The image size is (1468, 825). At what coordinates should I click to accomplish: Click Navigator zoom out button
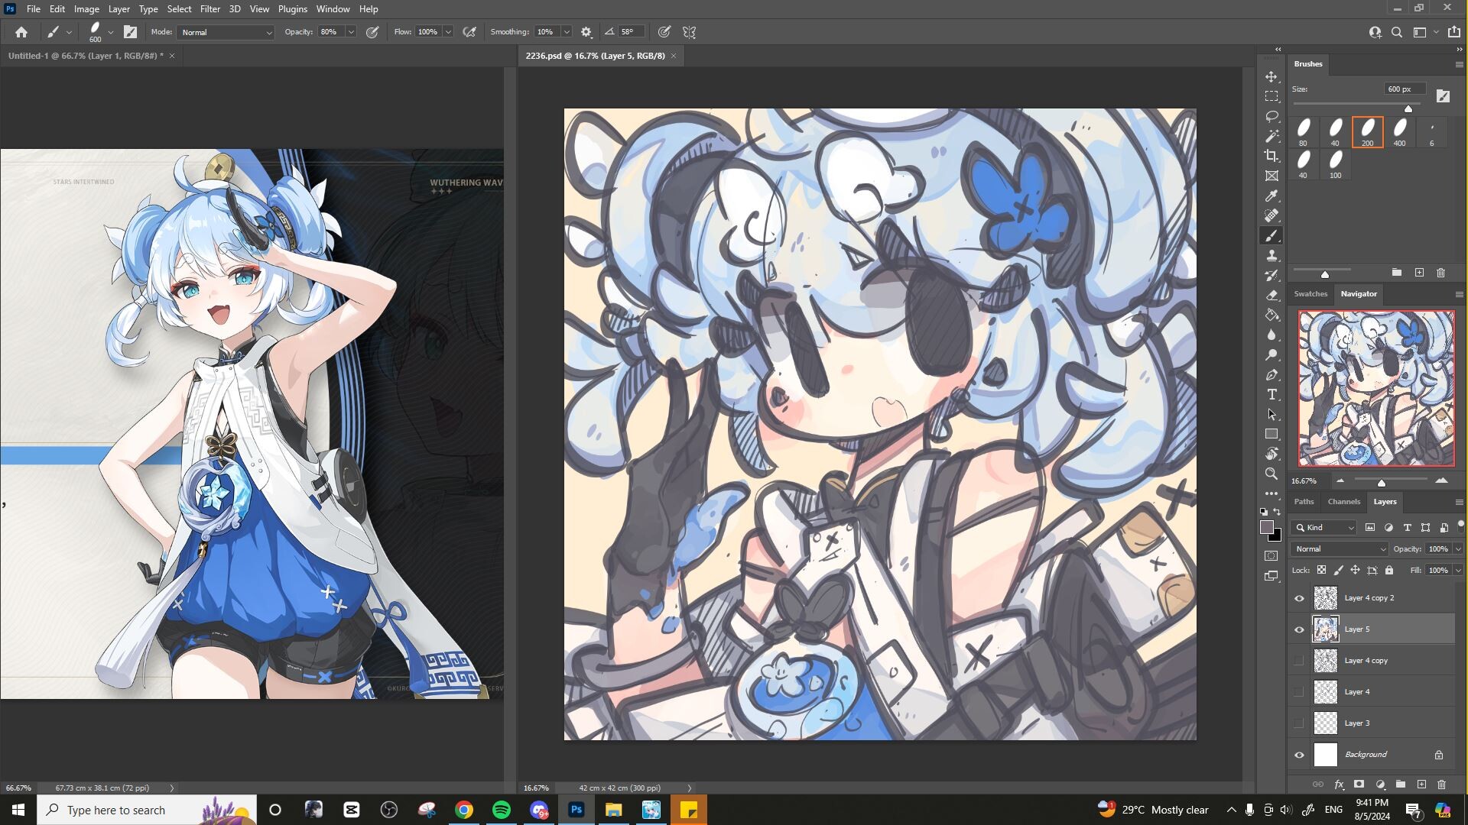tap(1340, 480)
